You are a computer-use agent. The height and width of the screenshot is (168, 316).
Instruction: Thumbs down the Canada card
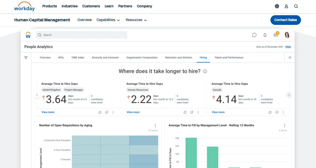point(277,112)
